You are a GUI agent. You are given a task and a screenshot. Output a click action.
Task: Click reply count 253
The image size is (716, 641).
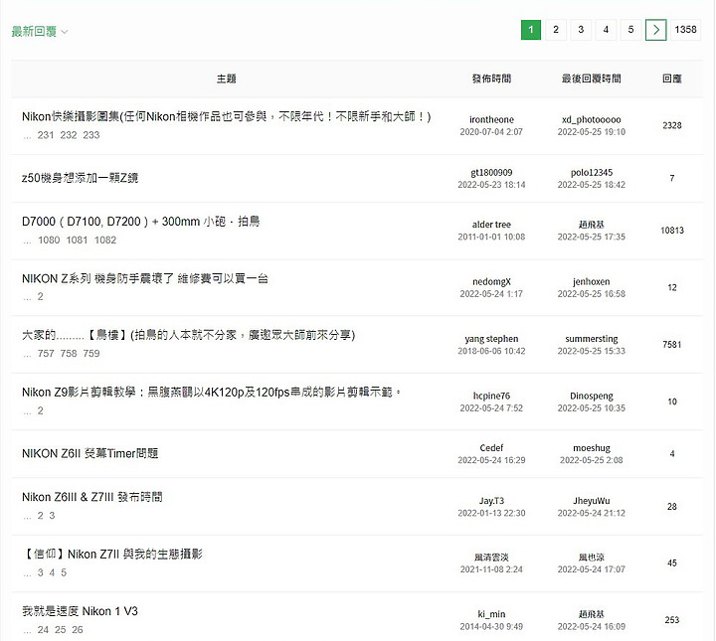pyautogui.click(x=671, y=620)
